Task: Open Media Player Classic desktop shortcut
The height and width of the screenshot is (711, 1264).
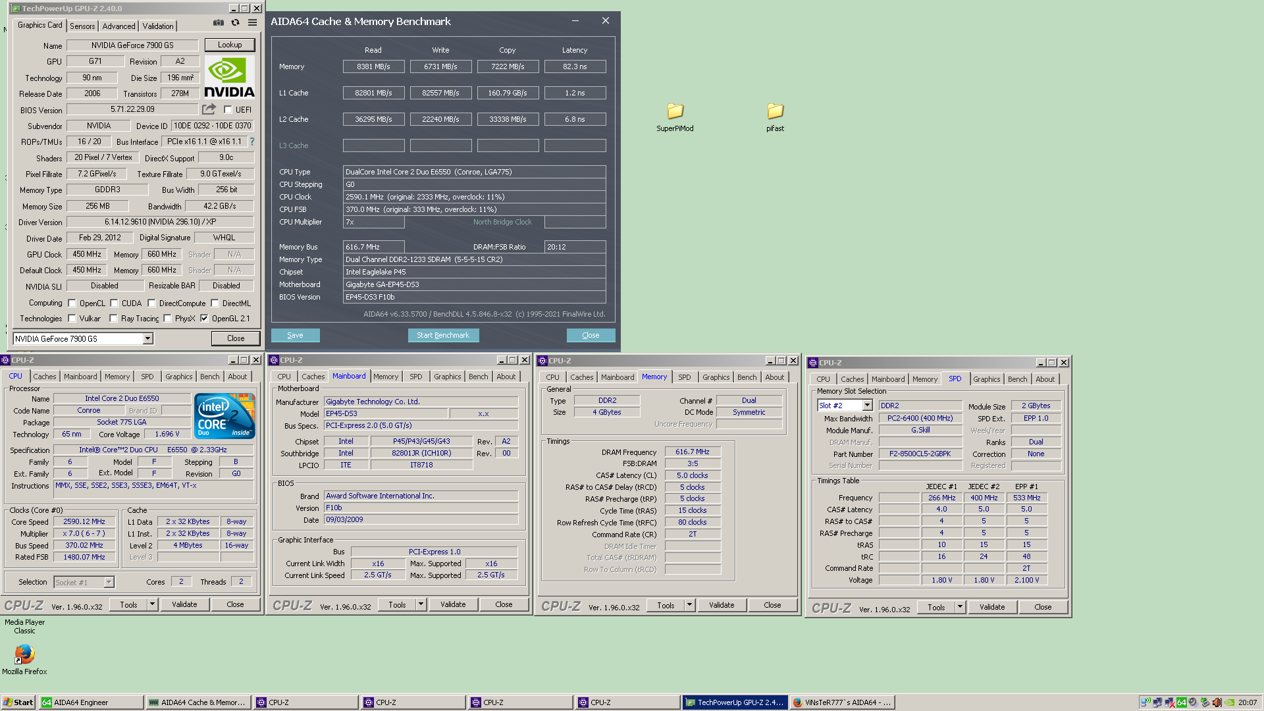Action: point(24,626)
